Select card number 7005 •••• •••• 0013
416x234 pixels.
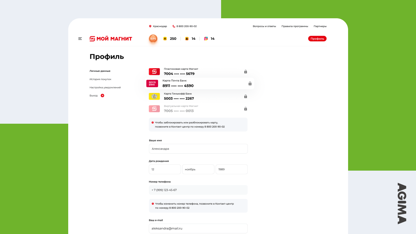pyautogui.click(x=179, y=111)
